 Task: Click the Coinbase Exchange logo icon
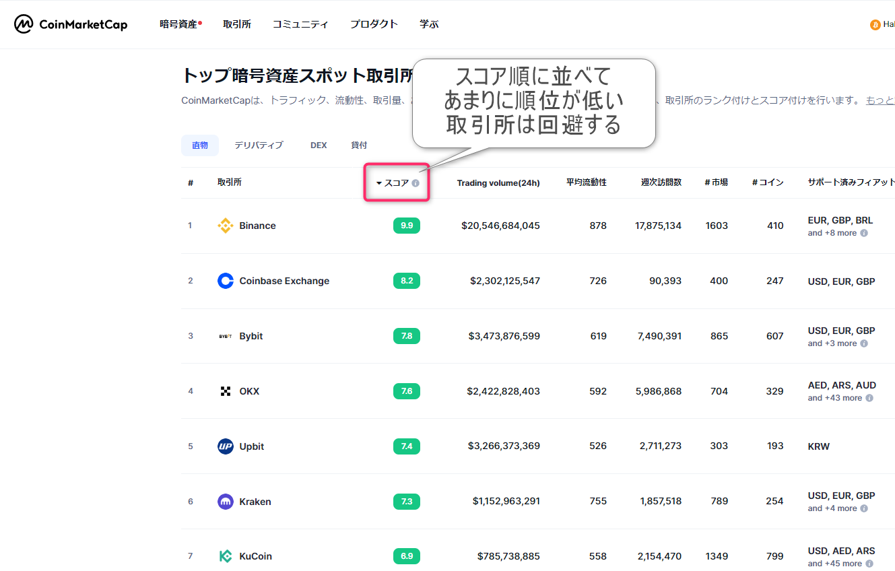226,281
